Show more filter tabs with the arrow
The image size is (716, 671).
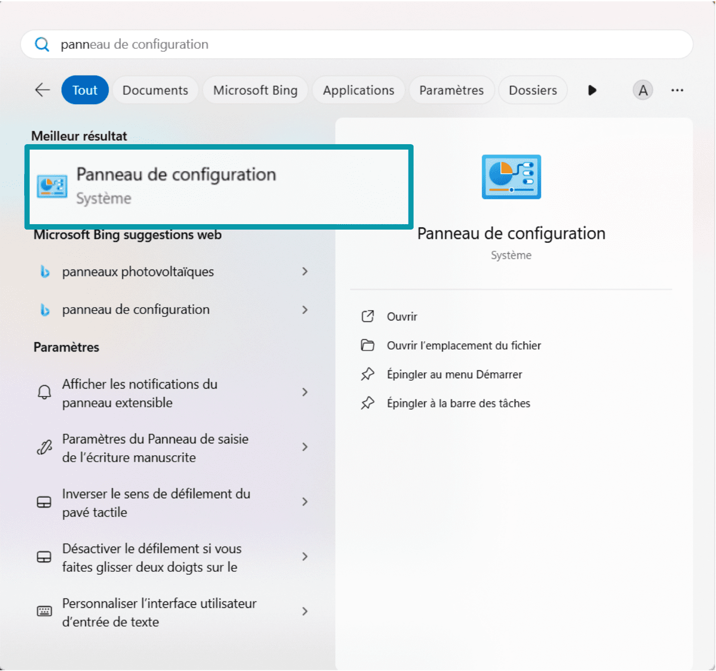[592, 90]
